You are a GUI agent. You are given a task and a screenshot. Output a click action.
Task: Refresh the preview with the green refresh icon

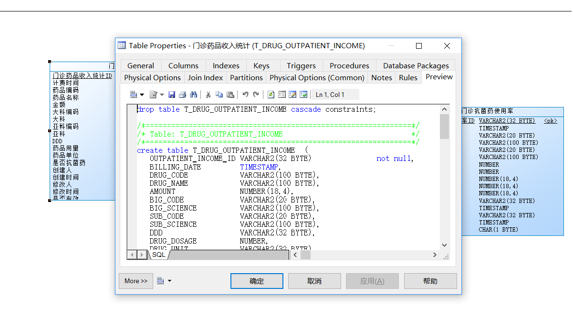tap(271, 94)
